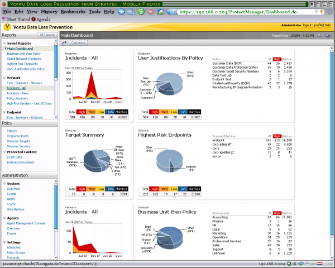
Task: Click the green magnifier status bar icon
Action: click(x=289, y=264)
